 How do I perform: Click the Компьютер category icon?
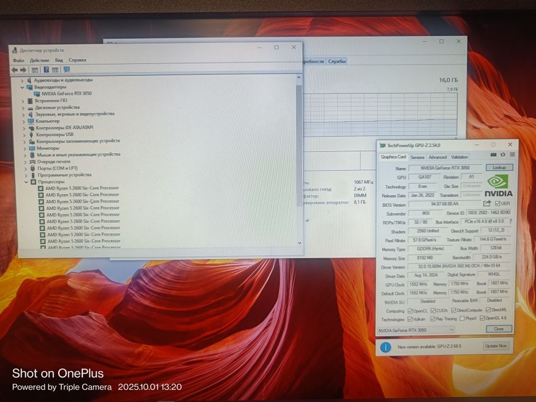(x=31, y=121)
